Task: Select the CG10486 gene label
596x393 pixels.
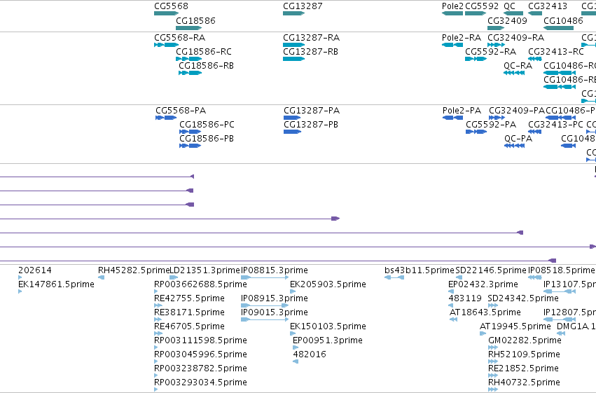Action: click(563, 20)
